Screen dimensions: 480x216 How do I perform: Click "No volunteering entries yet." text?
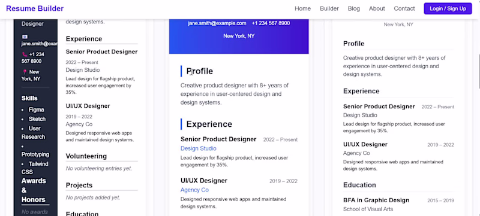point(99,168)
